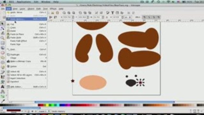The image size is (204, 115).
Task: Select the Spiral tool
Action: coord(3,62)
